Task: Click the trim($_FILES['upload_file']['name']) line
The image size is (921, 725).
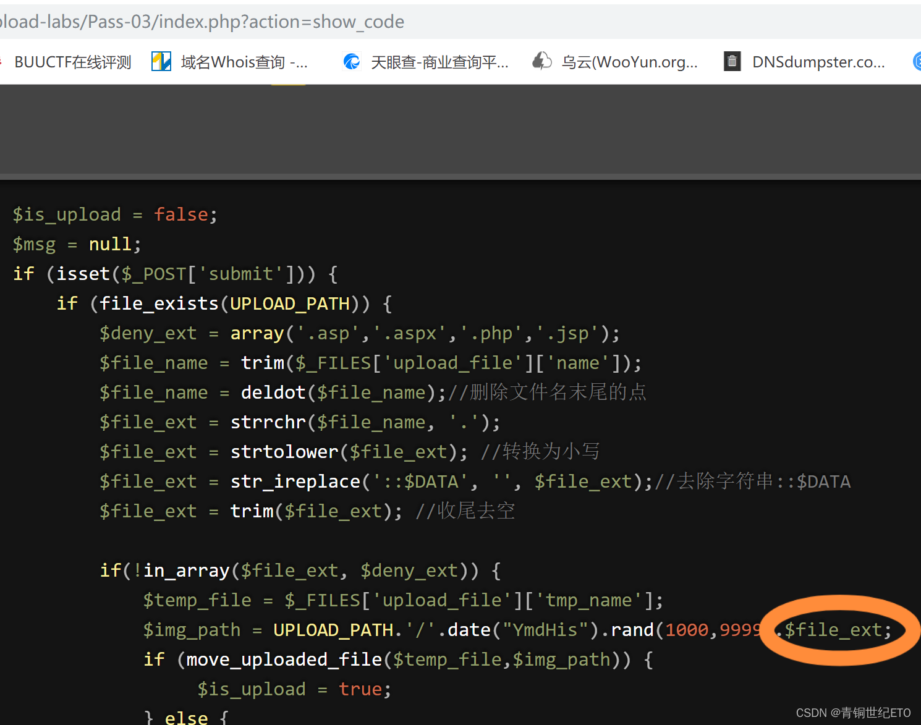Action: tap(371, 363)
